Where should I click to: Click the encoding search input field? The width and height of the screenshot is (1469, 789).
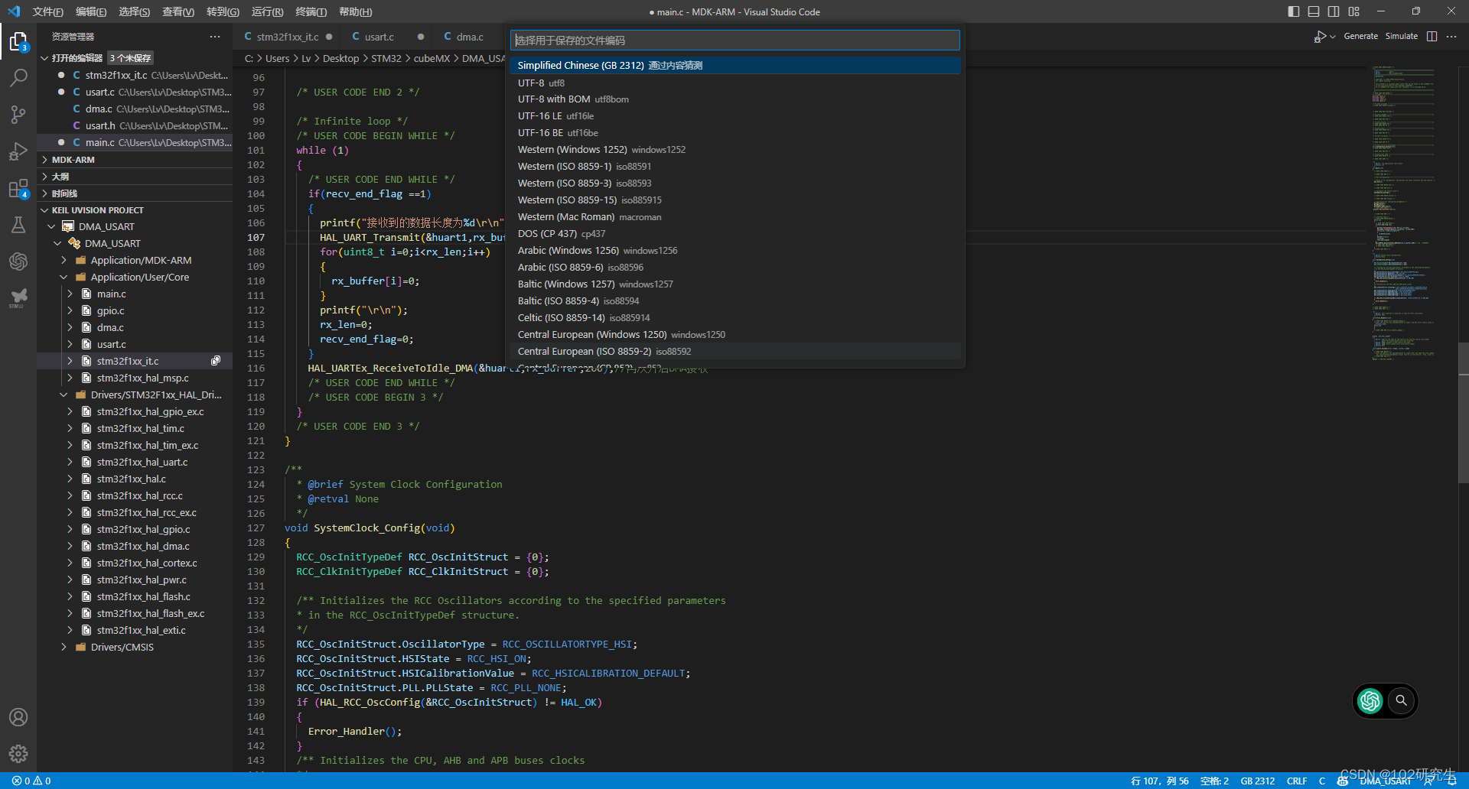[734, 41]
